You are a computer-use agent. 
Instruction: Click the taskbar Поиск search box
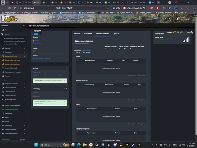coord(54,145)
